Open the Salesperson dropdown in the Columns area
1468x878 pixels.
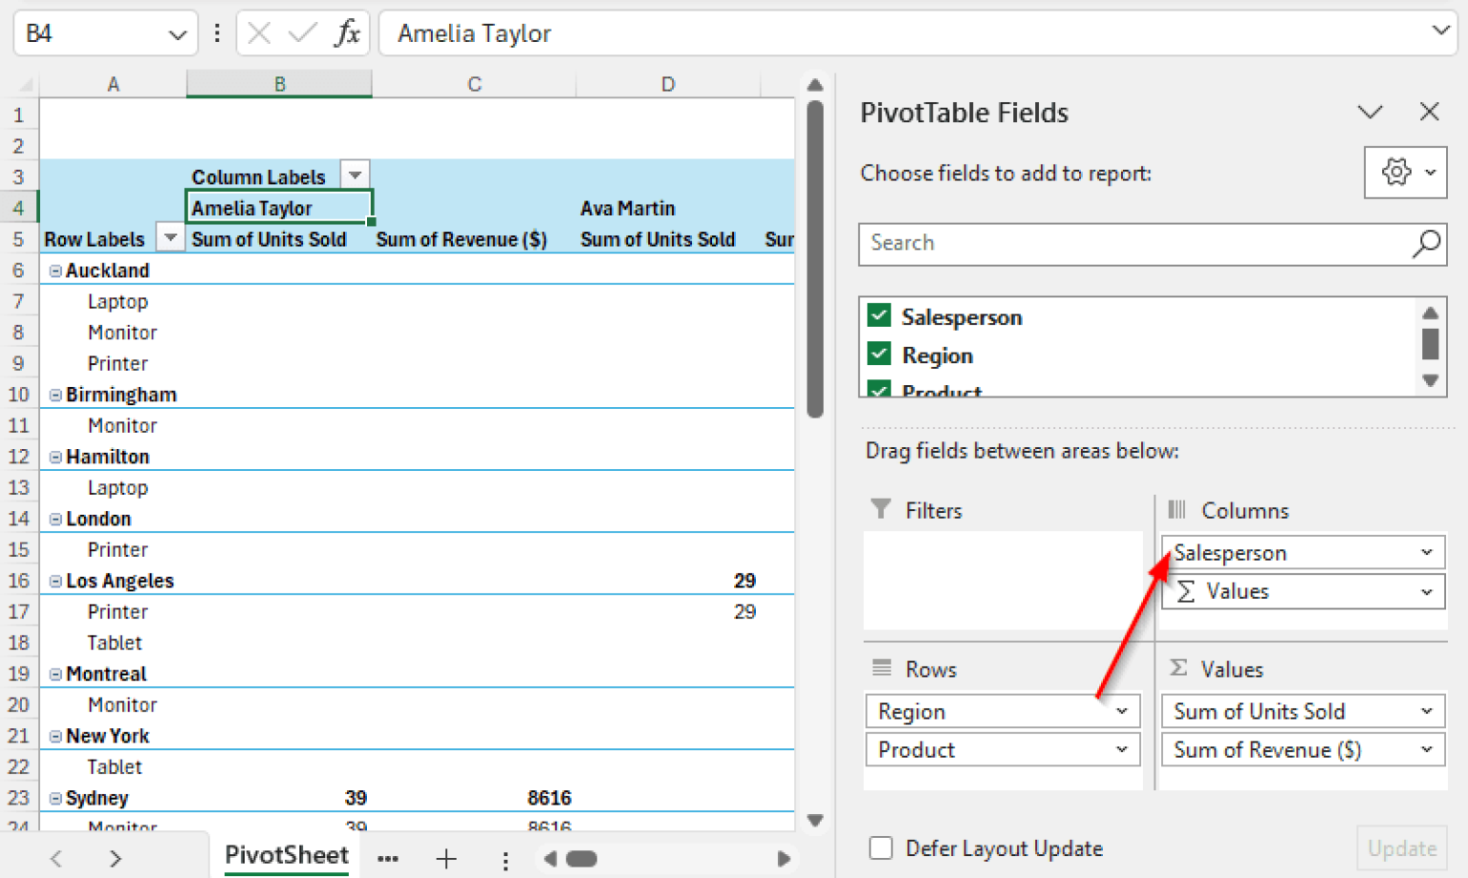(1427, 552)
